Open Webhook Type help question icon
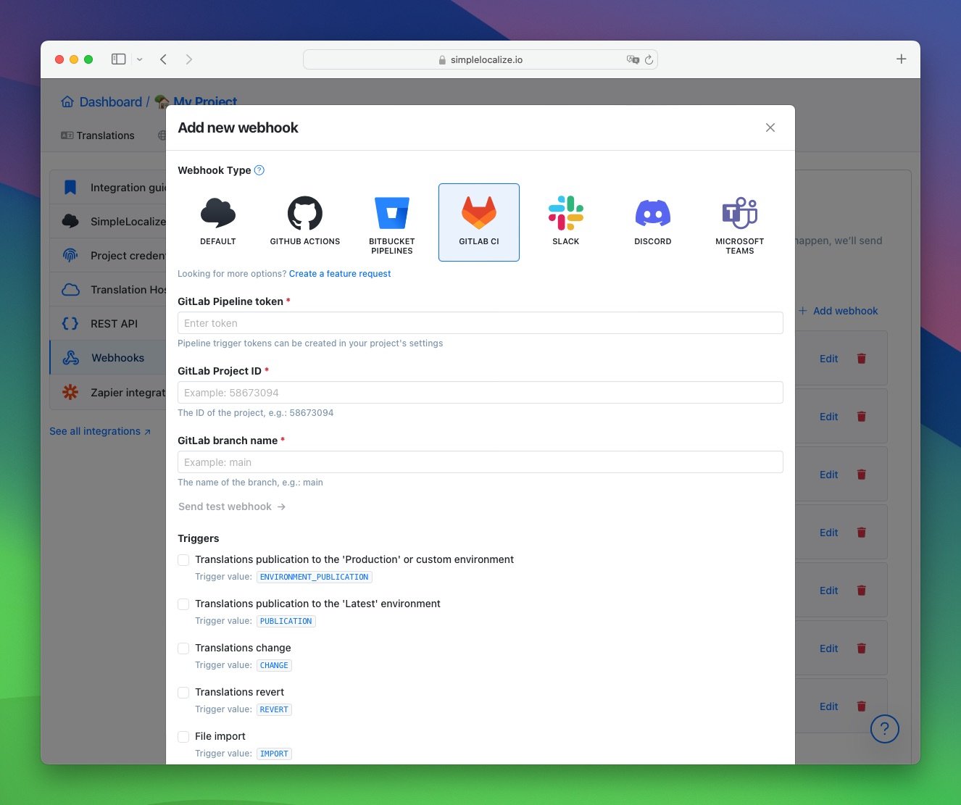 (259, 170)
